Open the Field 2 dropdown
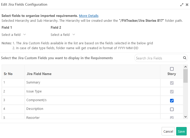 point(63,35)
